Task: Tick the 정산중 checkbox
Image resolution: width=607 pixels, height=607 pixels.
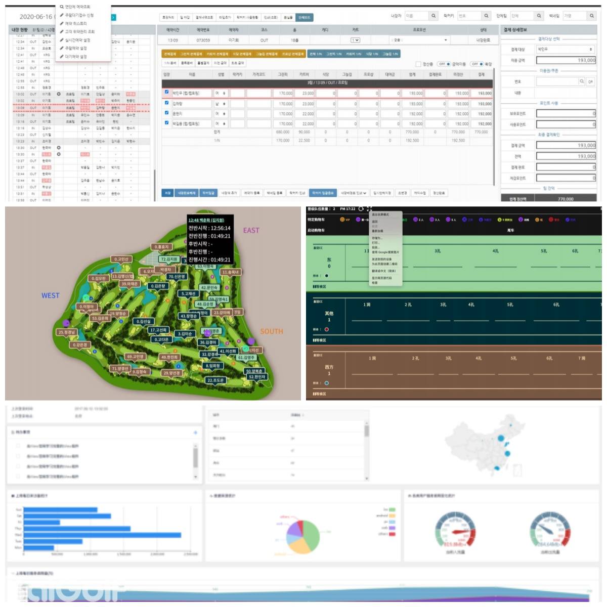Action: tap(418, 64)
